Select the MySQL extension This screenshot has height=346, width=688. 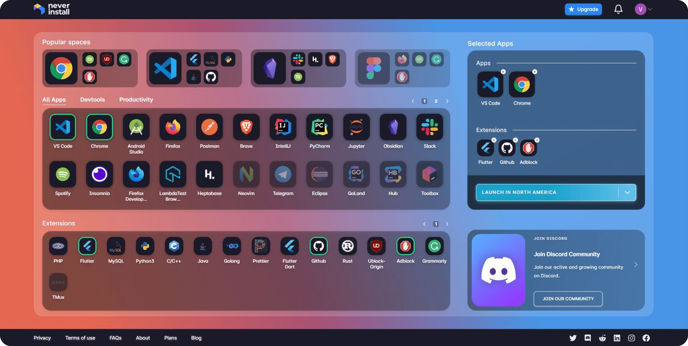[x=116, y=246]
